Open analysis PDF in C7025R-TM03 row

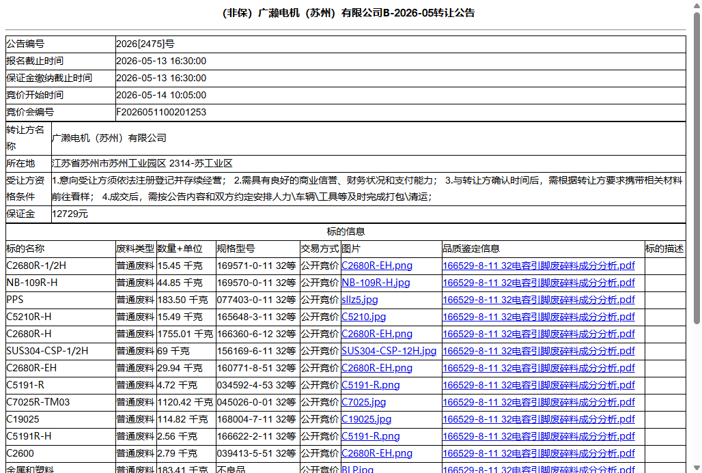539,402
